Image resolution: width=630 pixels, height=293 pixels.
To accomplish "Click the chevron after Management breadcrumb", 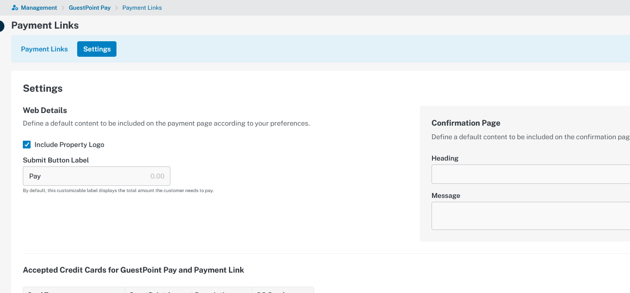I will (x=63, y=8).
